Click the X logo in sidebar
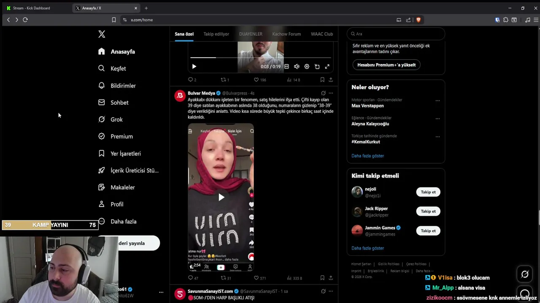Viewport: 540px width, 303px height. [x=102, y=34]
